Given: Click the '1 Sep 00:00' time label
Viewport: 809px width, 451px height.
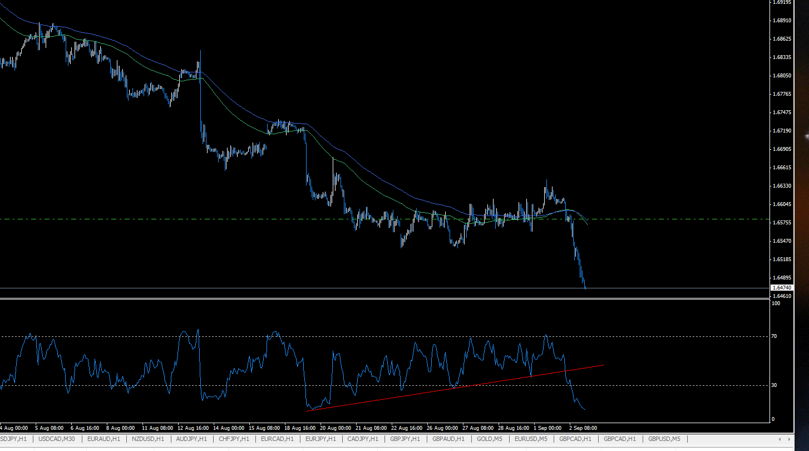Looking at the screenshot, I should [548, 428].
